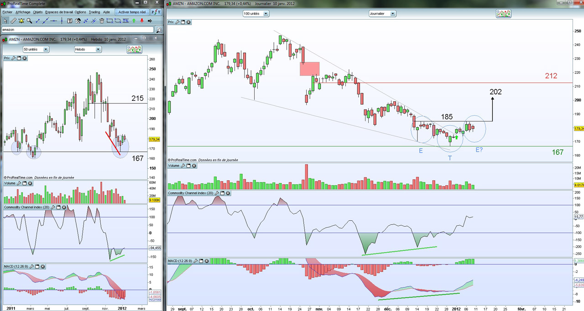Maximize Commodity Channel Index panel in daily chart
This screenshot has height=311, width=584.
pos(223,193)
